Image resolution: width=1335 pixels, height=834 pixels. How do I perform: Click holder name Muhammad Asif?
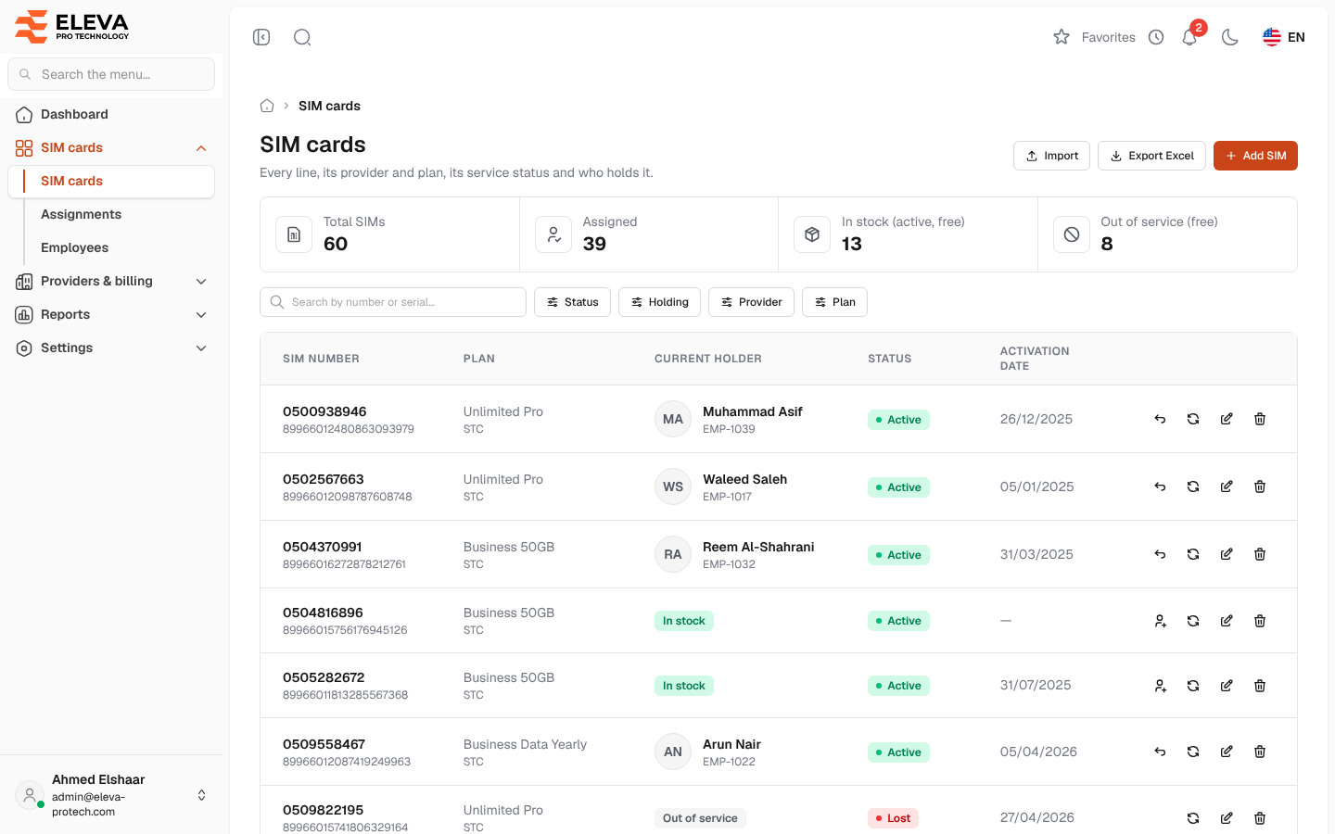(x=753, y=411)
